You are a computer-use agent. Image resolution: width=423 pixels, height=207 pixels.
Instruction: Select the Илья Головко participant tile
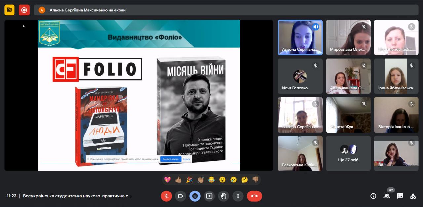coord(300,76)
